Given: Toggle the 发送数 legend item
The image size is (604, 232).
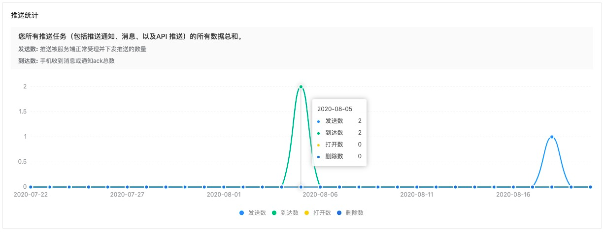Looking at the screenshot, I should tap(252, 213).
